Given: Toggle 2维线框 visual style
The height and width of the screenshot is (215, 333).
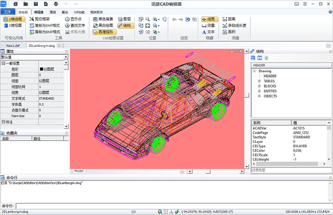Looking at the screenshot, I should click(14, 19).
